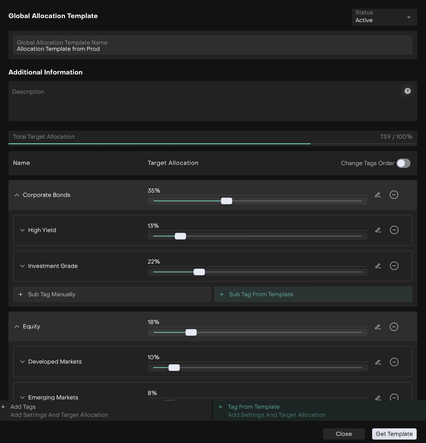Viewport: 426px width, 443px height.
Task: Click the Close button
Action: 343,434
